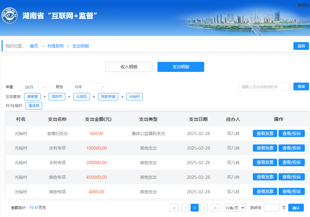Viewport: 310px width, 217px height.
Task: Click page number 1 in pagination
Action: coord(194,208)
